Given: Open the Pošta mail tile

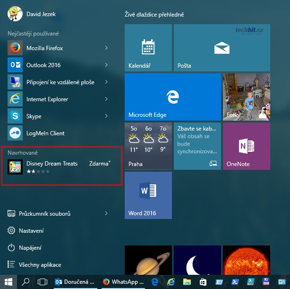Looking at the screenshot, I should (222, 48).
